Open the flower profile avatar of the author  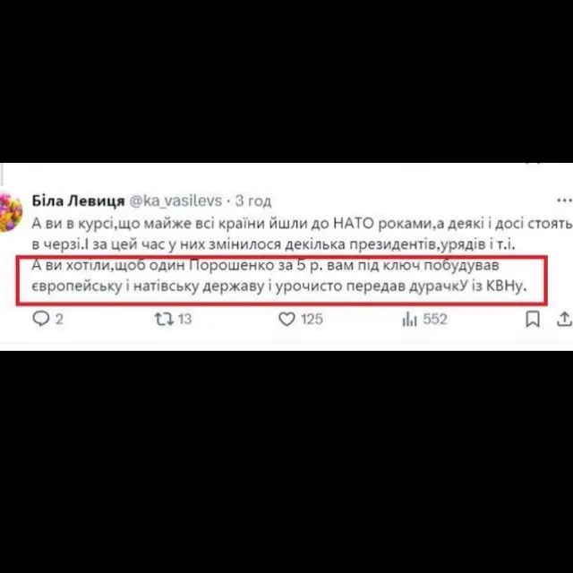(x=10, y=212)
